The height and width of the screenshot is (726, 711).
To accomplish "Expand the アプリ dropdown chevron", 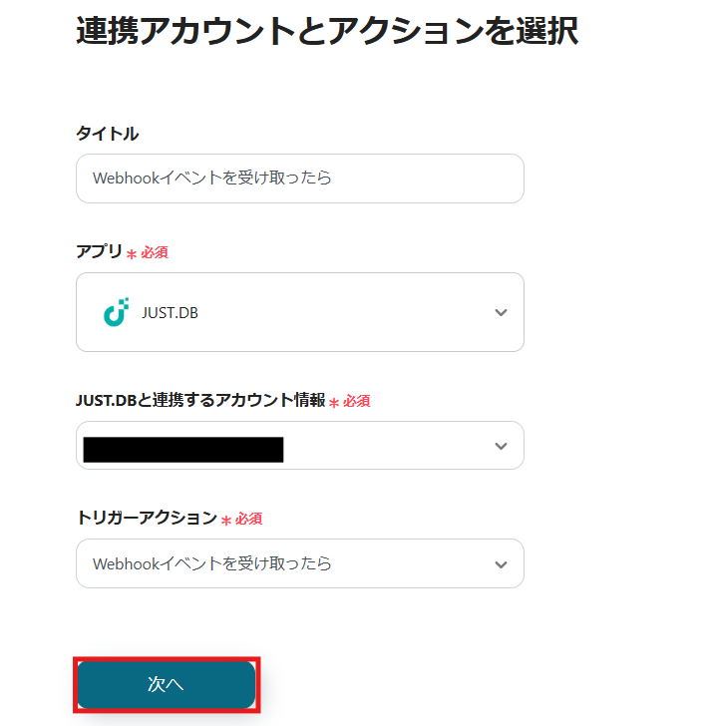I will (x=501, y=312).
